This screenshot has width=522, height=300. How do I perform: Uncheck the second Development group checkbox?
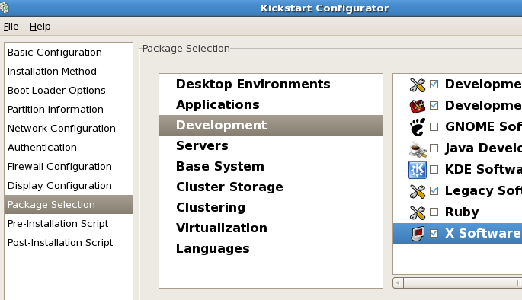click(x=434, y=105)
